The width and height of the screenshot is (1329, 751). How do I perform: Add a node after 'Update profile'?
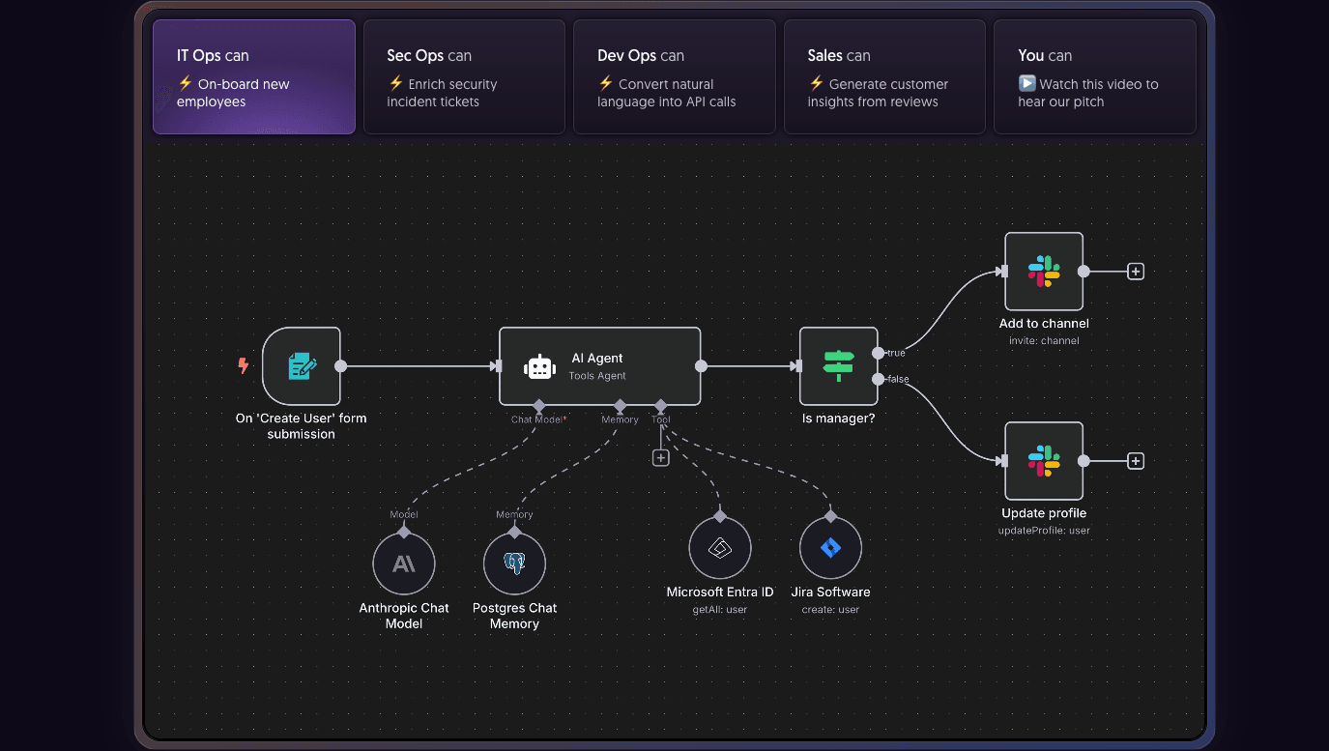tap(1136, 461)
